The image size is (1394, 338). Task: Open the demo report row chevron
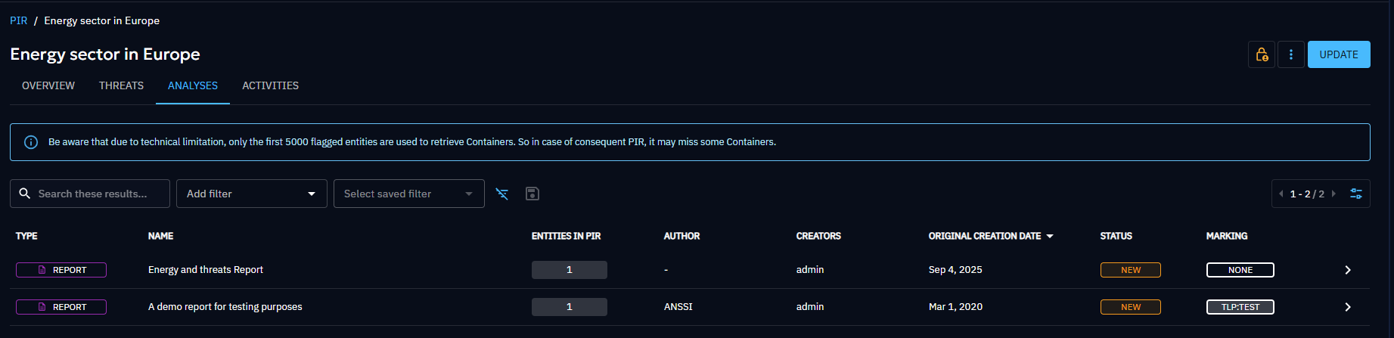[x=1347, y=307]
